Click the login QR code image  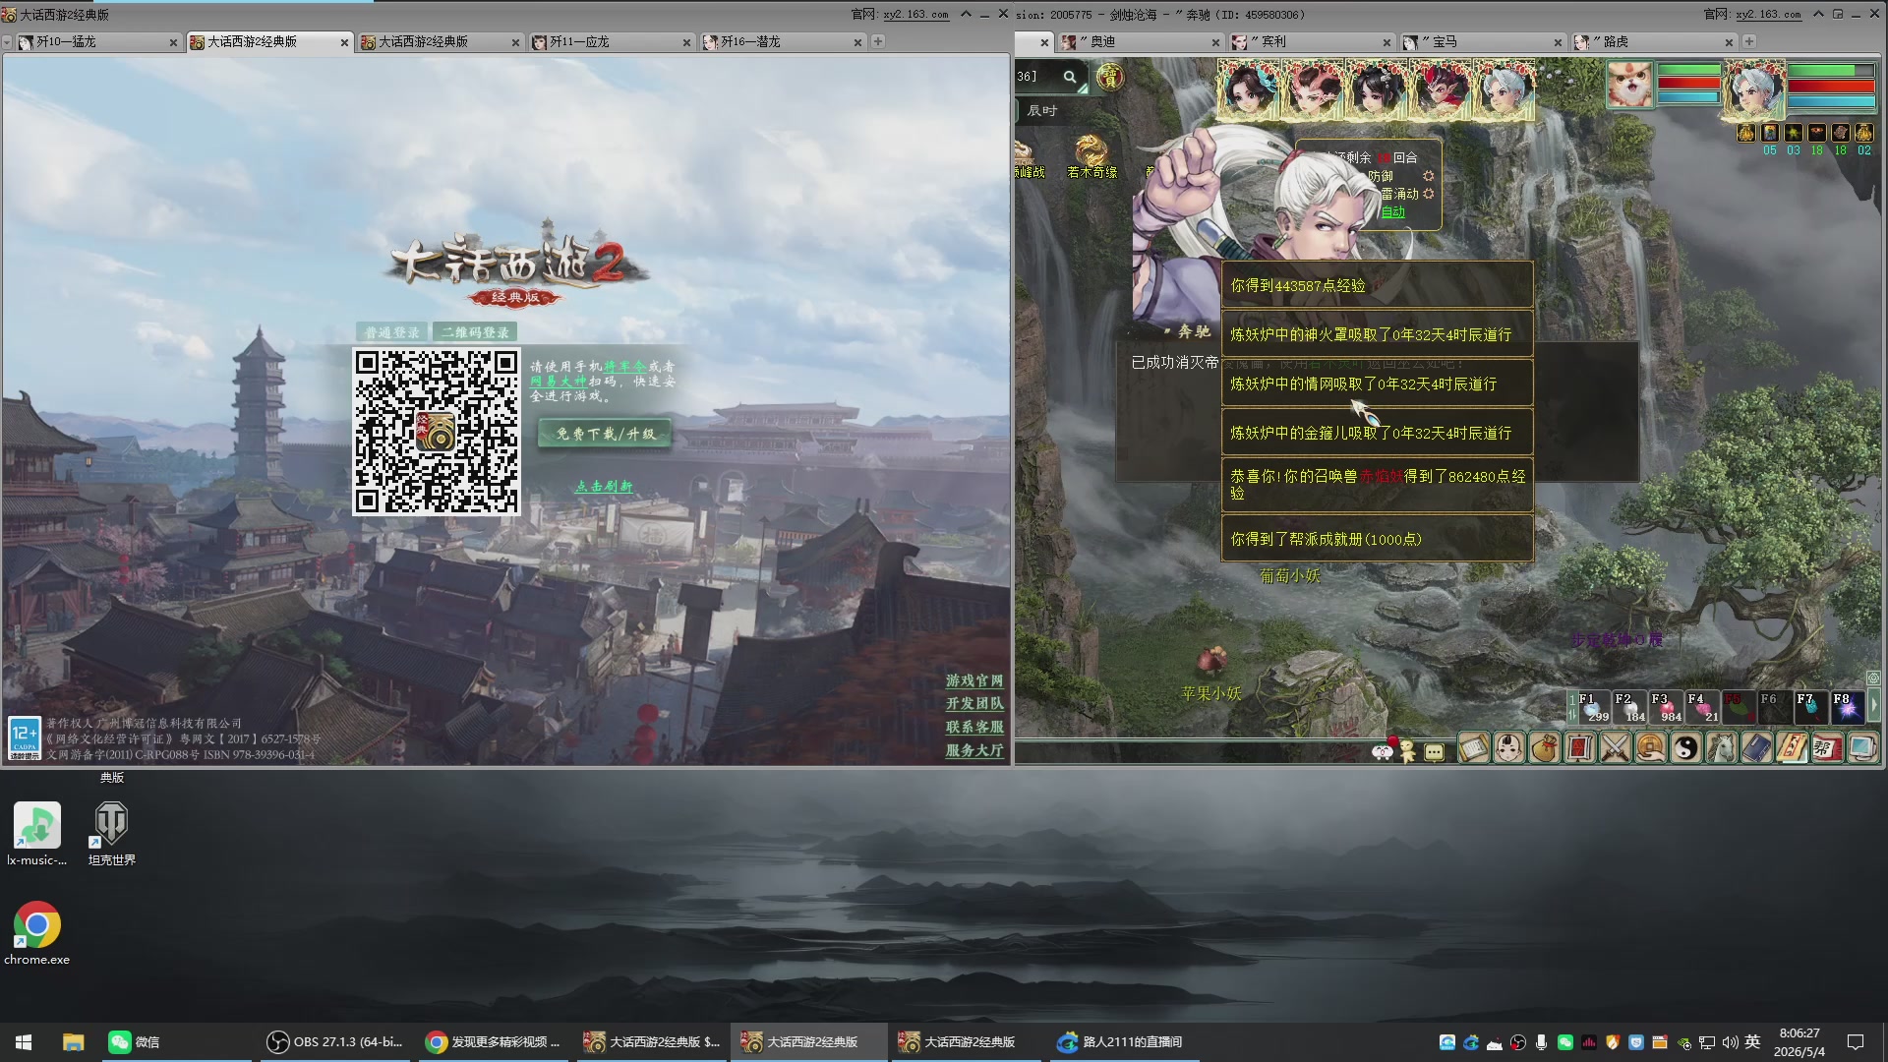(x=437, y=431)
